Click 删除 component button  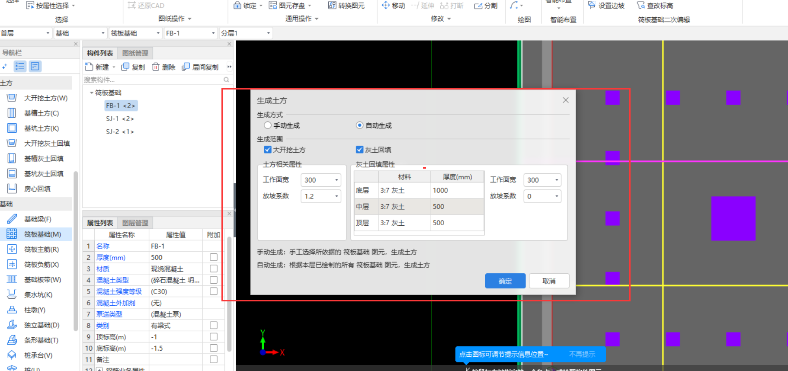164,67
